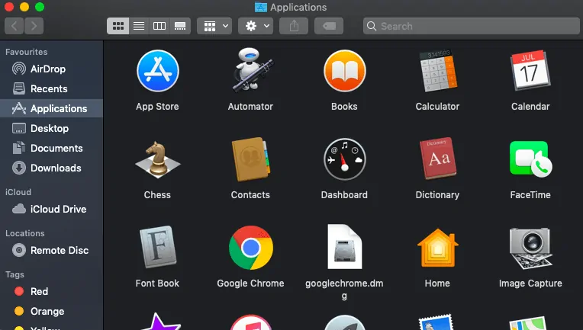This screenshot has height=330, width=583.
Task: Click into the Search field
Action: [472, 26]
